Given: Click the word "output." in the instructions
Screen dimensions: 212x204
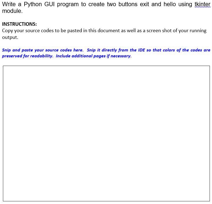Looking at the screenshot, I should click(10, 37).
